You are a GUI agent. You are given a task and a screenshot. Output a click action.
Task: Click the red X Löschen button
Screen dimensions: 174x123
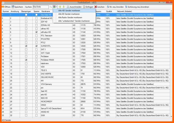tap(100, 7)
